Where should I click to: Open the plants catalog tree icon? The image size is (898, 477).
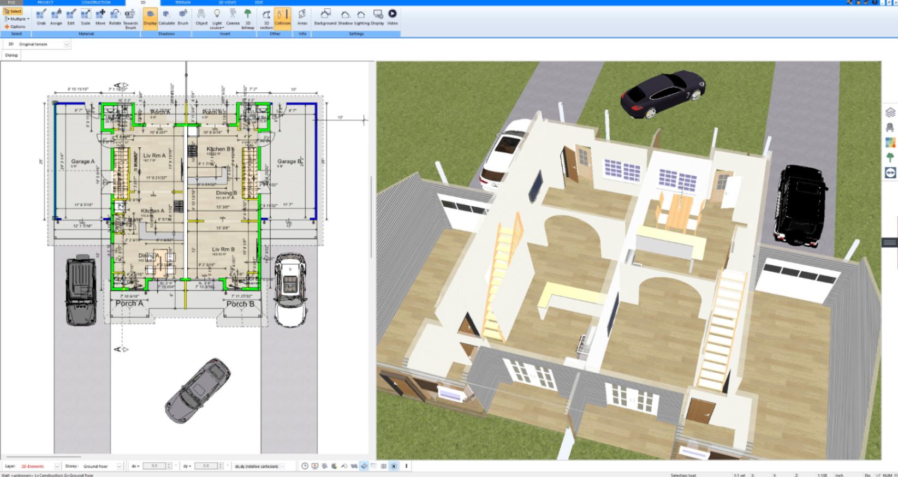point(890,158)
